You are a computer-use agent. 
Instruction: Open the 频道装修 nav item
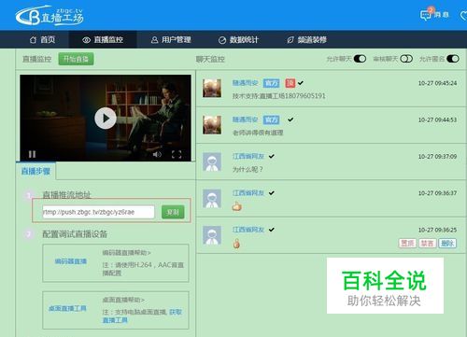click(306, 39)
